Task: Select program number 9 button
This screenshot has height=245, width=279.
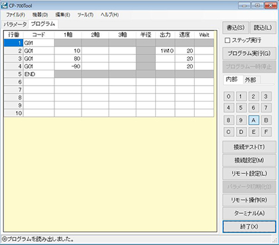Action: point(241,120)
